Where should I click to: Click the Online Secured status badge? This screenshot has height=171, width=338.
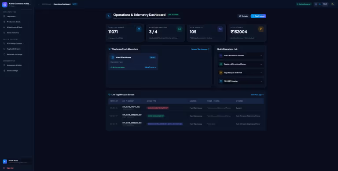point(304,4)
